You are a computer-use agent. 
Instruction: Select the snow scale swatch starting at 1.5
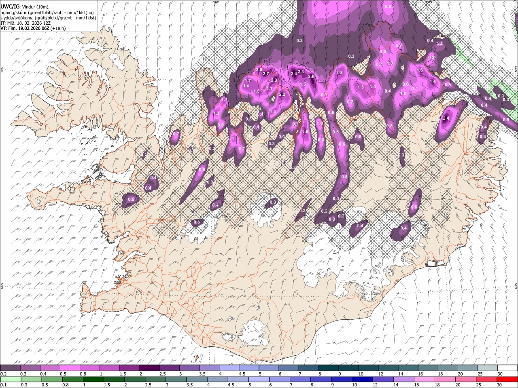pos(129,368)
